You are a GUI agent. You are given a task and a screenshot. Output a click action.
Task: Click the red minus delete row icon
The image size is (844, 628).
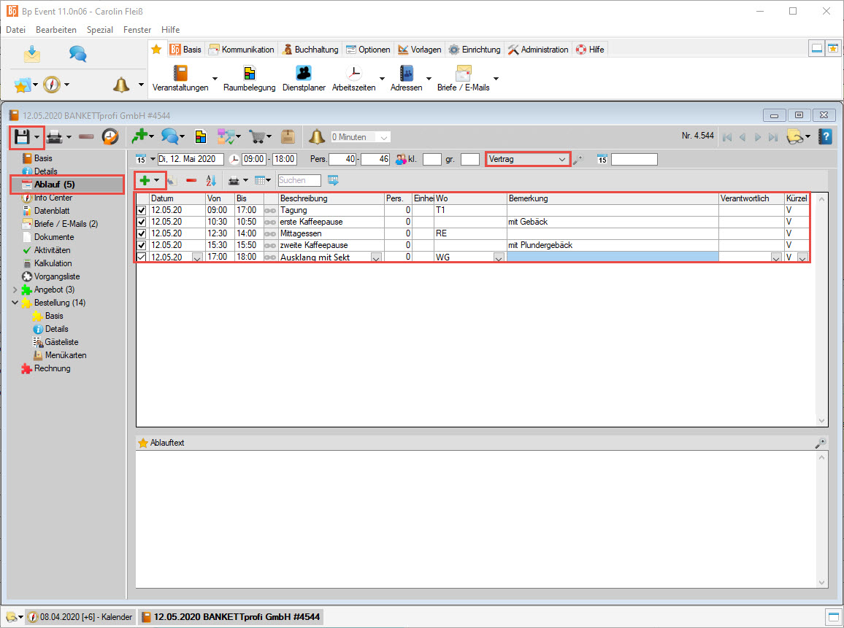pyautogui.click(x=191, y=180)
